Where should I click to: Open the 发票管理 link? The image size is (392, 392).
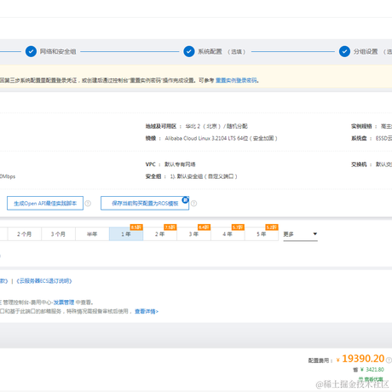pos(64,303)
